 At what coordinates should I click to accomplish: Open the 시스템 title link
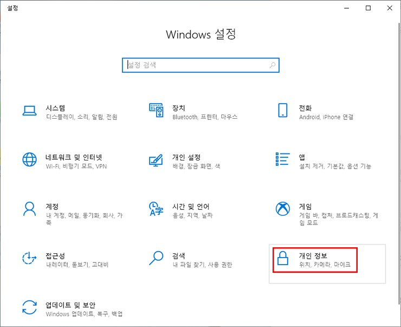55,108
